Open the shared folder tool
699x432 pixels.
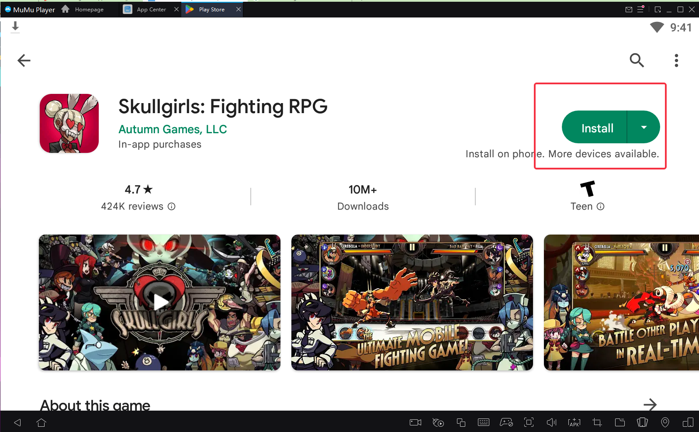pos(620,422)
